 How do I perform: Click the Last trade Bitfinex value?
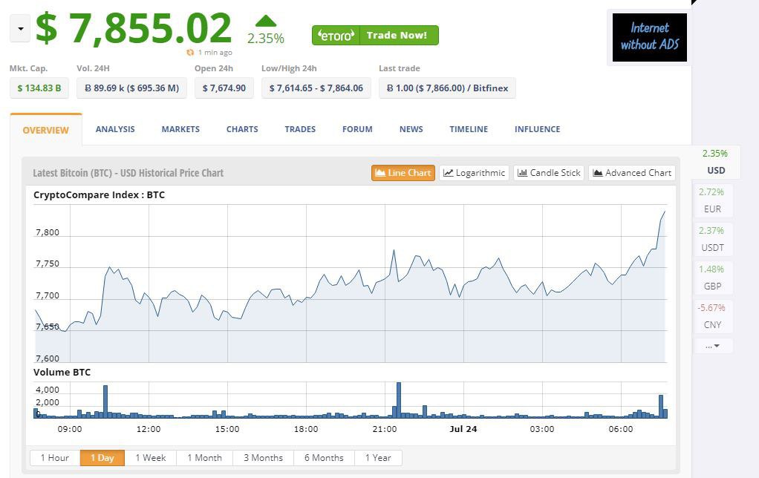(x=447, y=88)
